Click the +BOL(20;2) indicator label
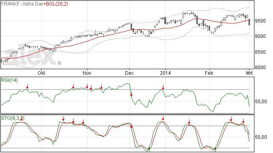Image resolution: width=273 pixels, height=153 pixels. (x=55, y=4)
